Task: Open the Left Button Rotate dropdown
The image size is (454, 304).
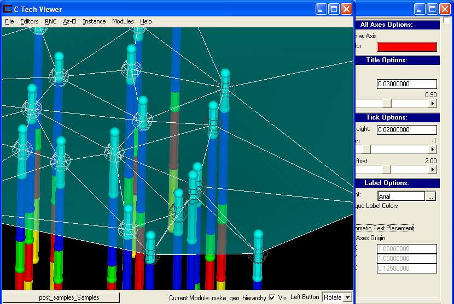Action: point(346,297)
